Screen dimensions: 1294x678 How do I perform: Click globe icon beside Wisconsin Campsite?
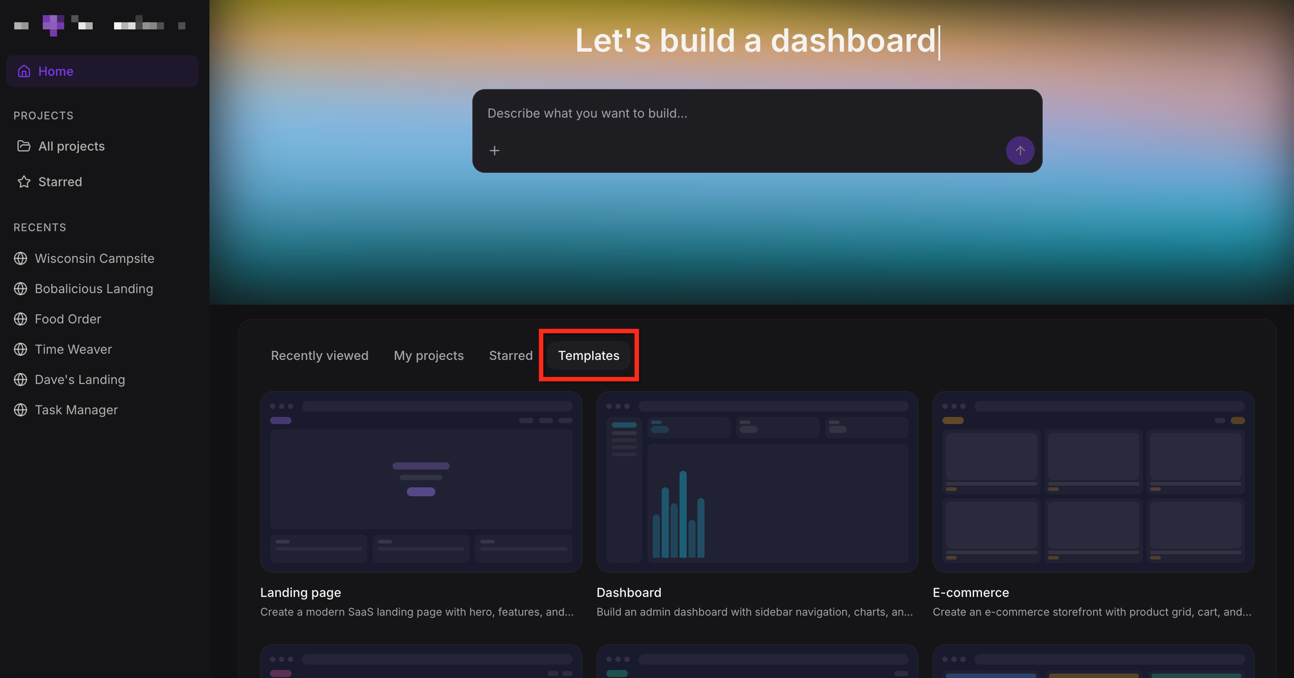click(x=20, y=258)
